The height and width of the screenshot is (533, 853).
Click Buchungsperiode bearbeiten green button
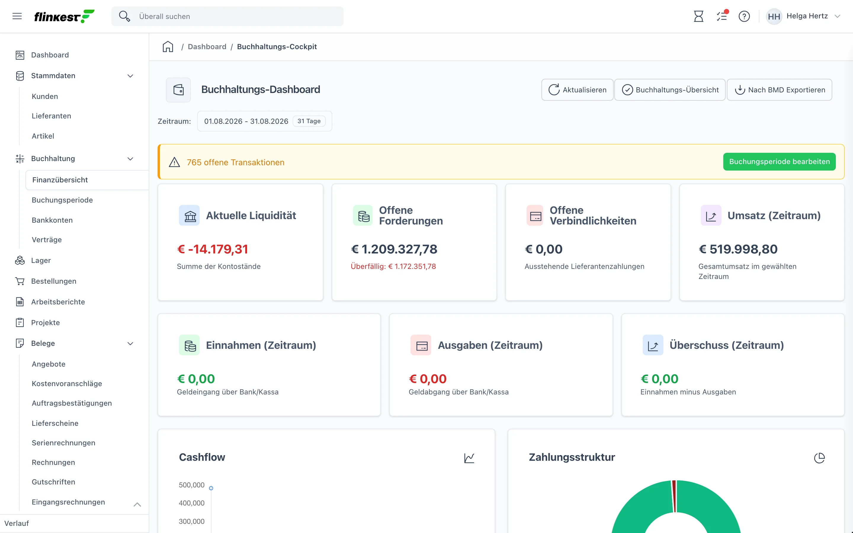(x=779, y=161)
